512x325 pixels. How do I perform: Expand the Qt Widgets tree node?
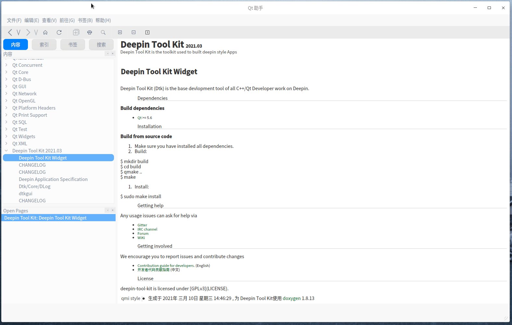6,137
